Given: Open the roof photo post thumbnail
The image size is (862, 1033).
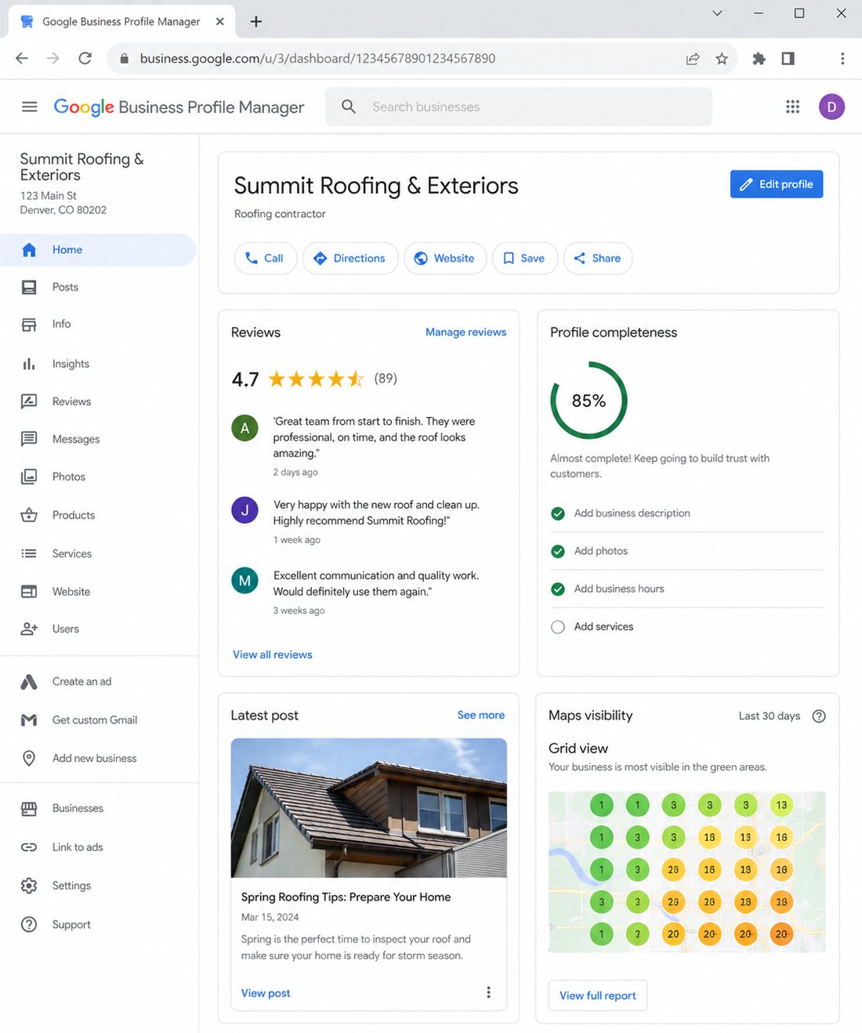Looking at the screenshot, I should (369, 808).
